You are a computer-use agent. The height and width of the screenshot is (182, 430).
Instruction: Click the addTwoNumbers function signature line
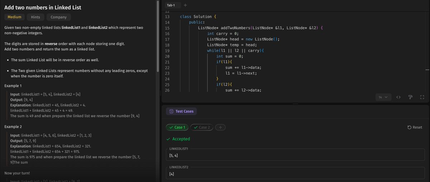[x=261, y=28]
